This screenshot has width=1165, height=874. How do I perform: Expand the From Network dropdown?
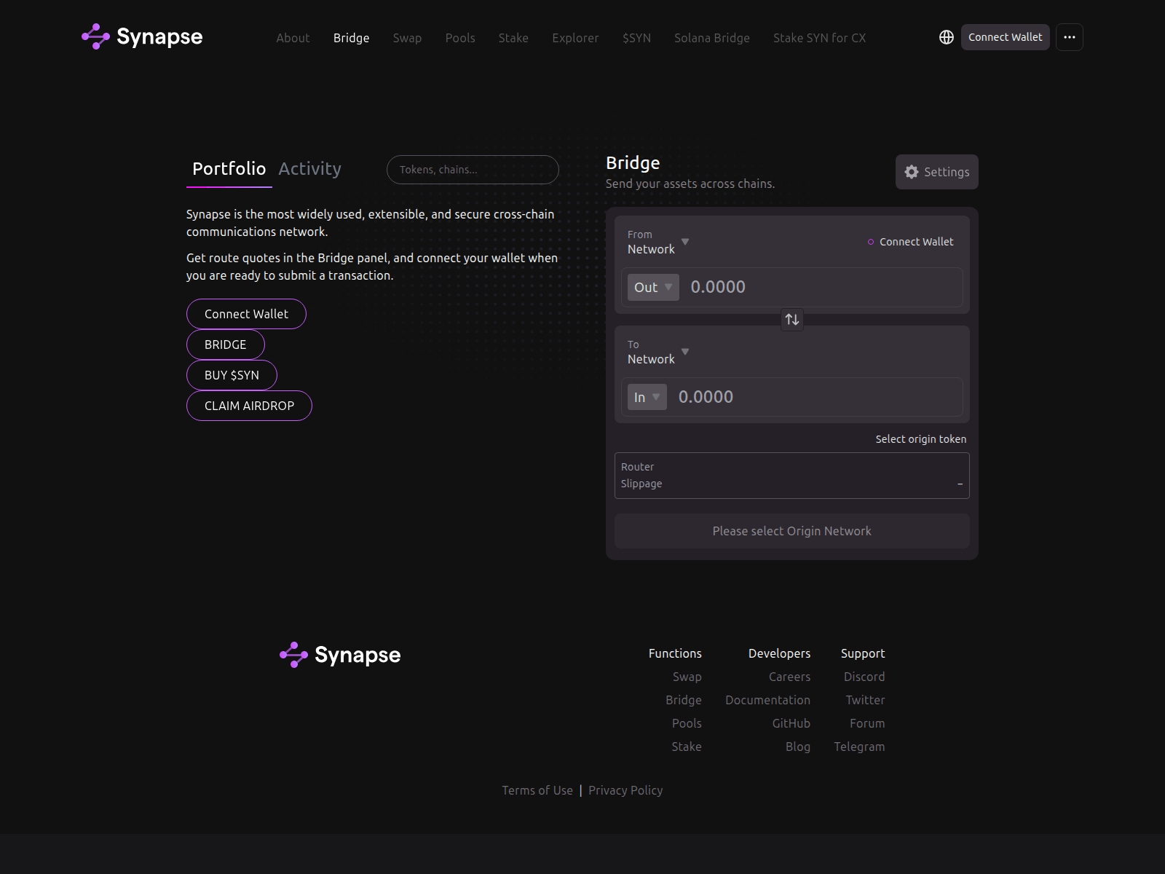point(658,242)
